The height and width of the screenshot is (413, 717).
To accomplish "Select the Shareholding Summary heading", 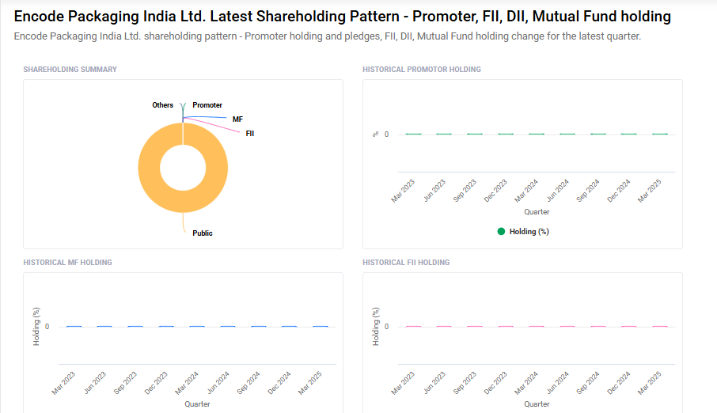I will point(70,70).
